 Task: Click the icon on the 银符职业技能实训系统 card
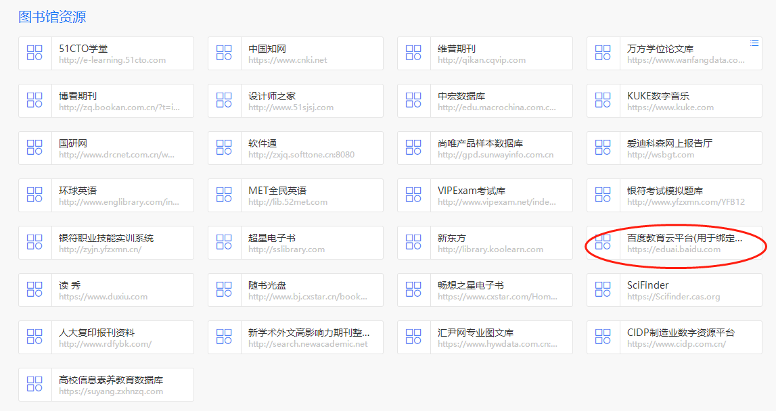35,243
